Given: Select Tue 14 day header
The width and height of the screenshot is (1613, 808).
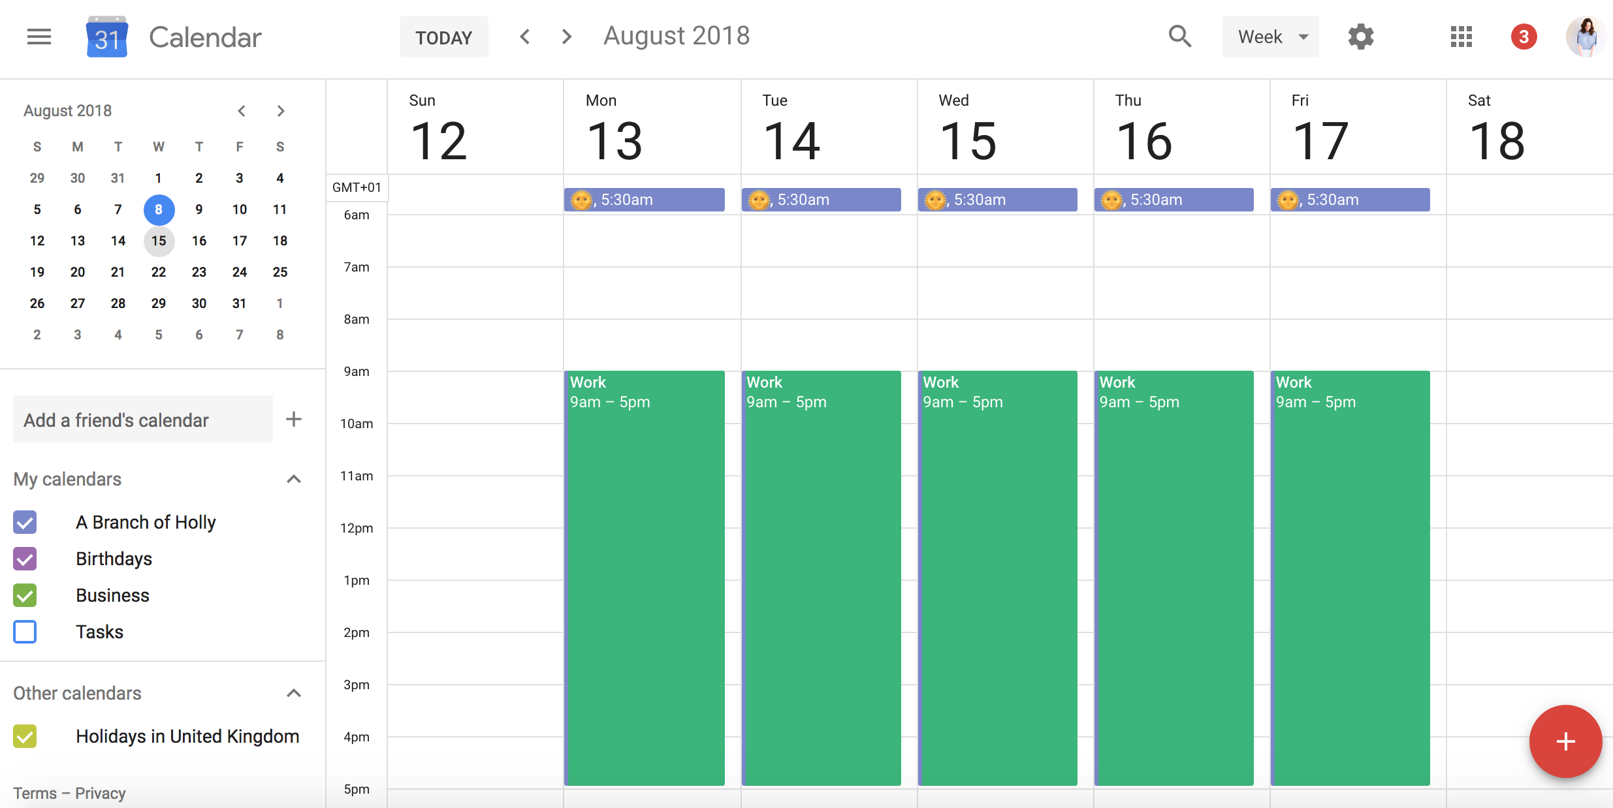Looking at the screenshot, I should [791, 129].
